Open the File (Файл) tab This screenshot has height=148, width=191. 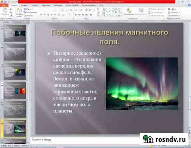(4, 5)
